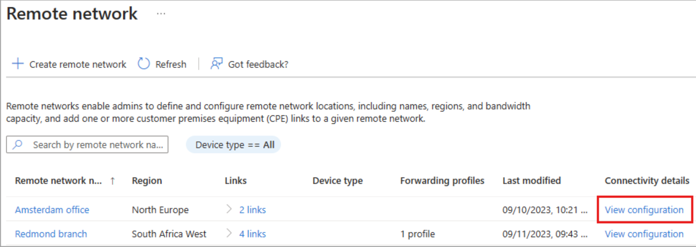The image size is (696, 247).
Task: Click the magnifier icon in search box
Action: [x=18, y=145]
